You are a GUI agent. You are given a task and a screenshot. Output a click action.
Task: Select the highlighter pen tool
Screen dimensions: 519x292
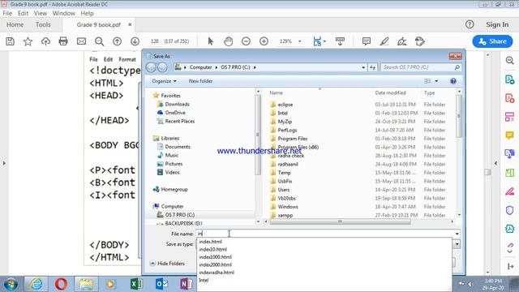[384, 41]
